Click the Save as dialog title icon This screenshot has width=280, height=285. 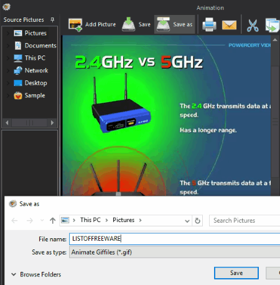[x=12, y=204]
